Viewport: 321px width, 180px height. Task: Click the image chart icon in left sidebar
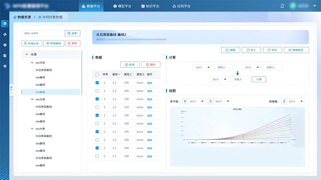[x=5, y=55]
